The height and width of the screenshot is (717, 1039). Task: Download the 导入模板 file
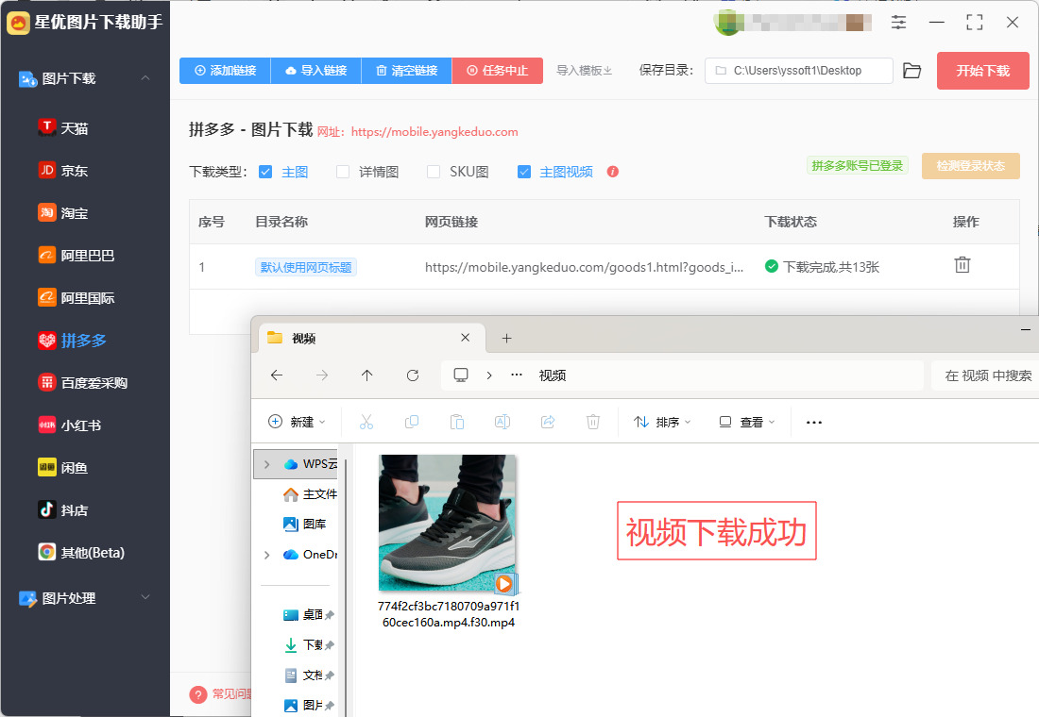pos(584,70)
